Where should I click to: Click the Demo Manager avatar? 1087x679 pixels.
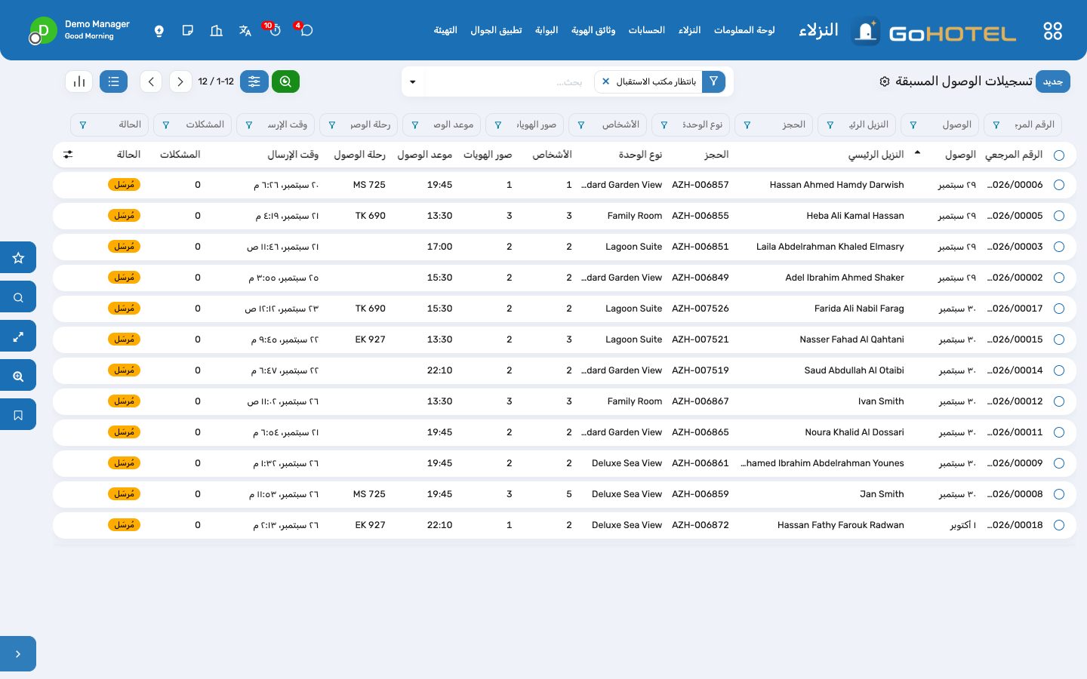pyautogui.click(x=43, y=31)
